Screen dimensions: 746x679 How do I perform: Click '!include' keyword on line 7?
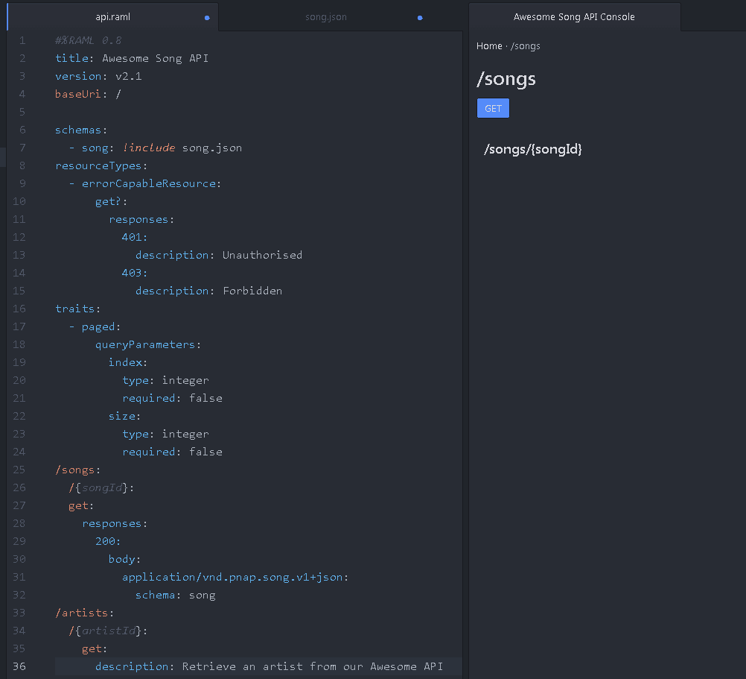[x=149, y=148]
